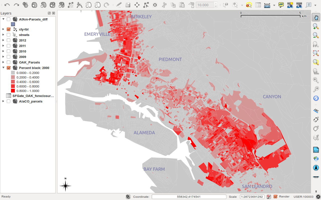Expand the AlaCO_parcels layer tree
Viewport: 321px width, 200px height.
3,101
